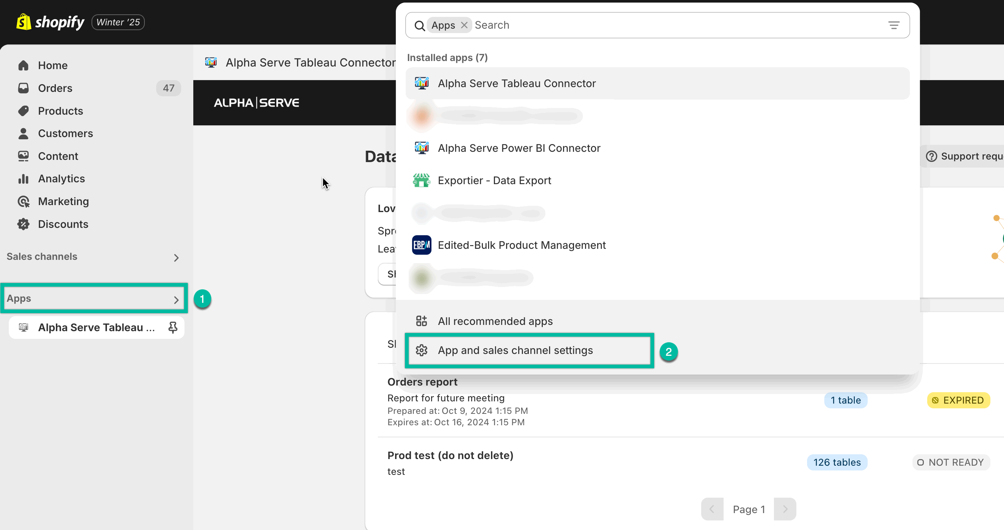Image resolution: width=1004 pixels, height=530 pixels.
Task: Click the search magnifier icon
Action: (x=419, y=26)
